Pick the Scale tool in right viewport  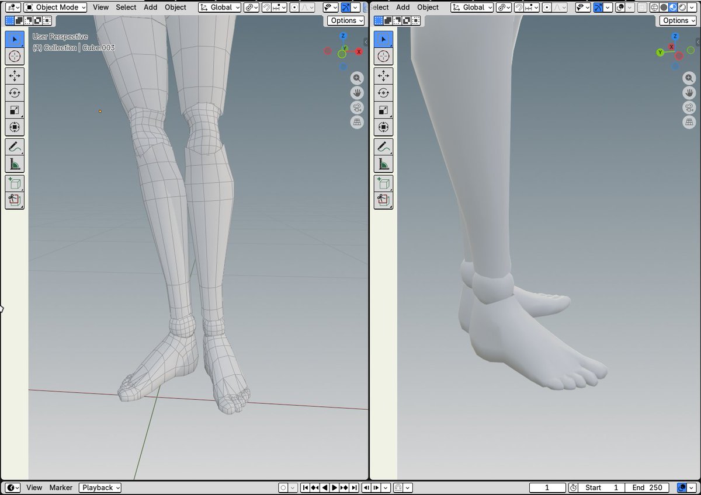pos(383,110)
